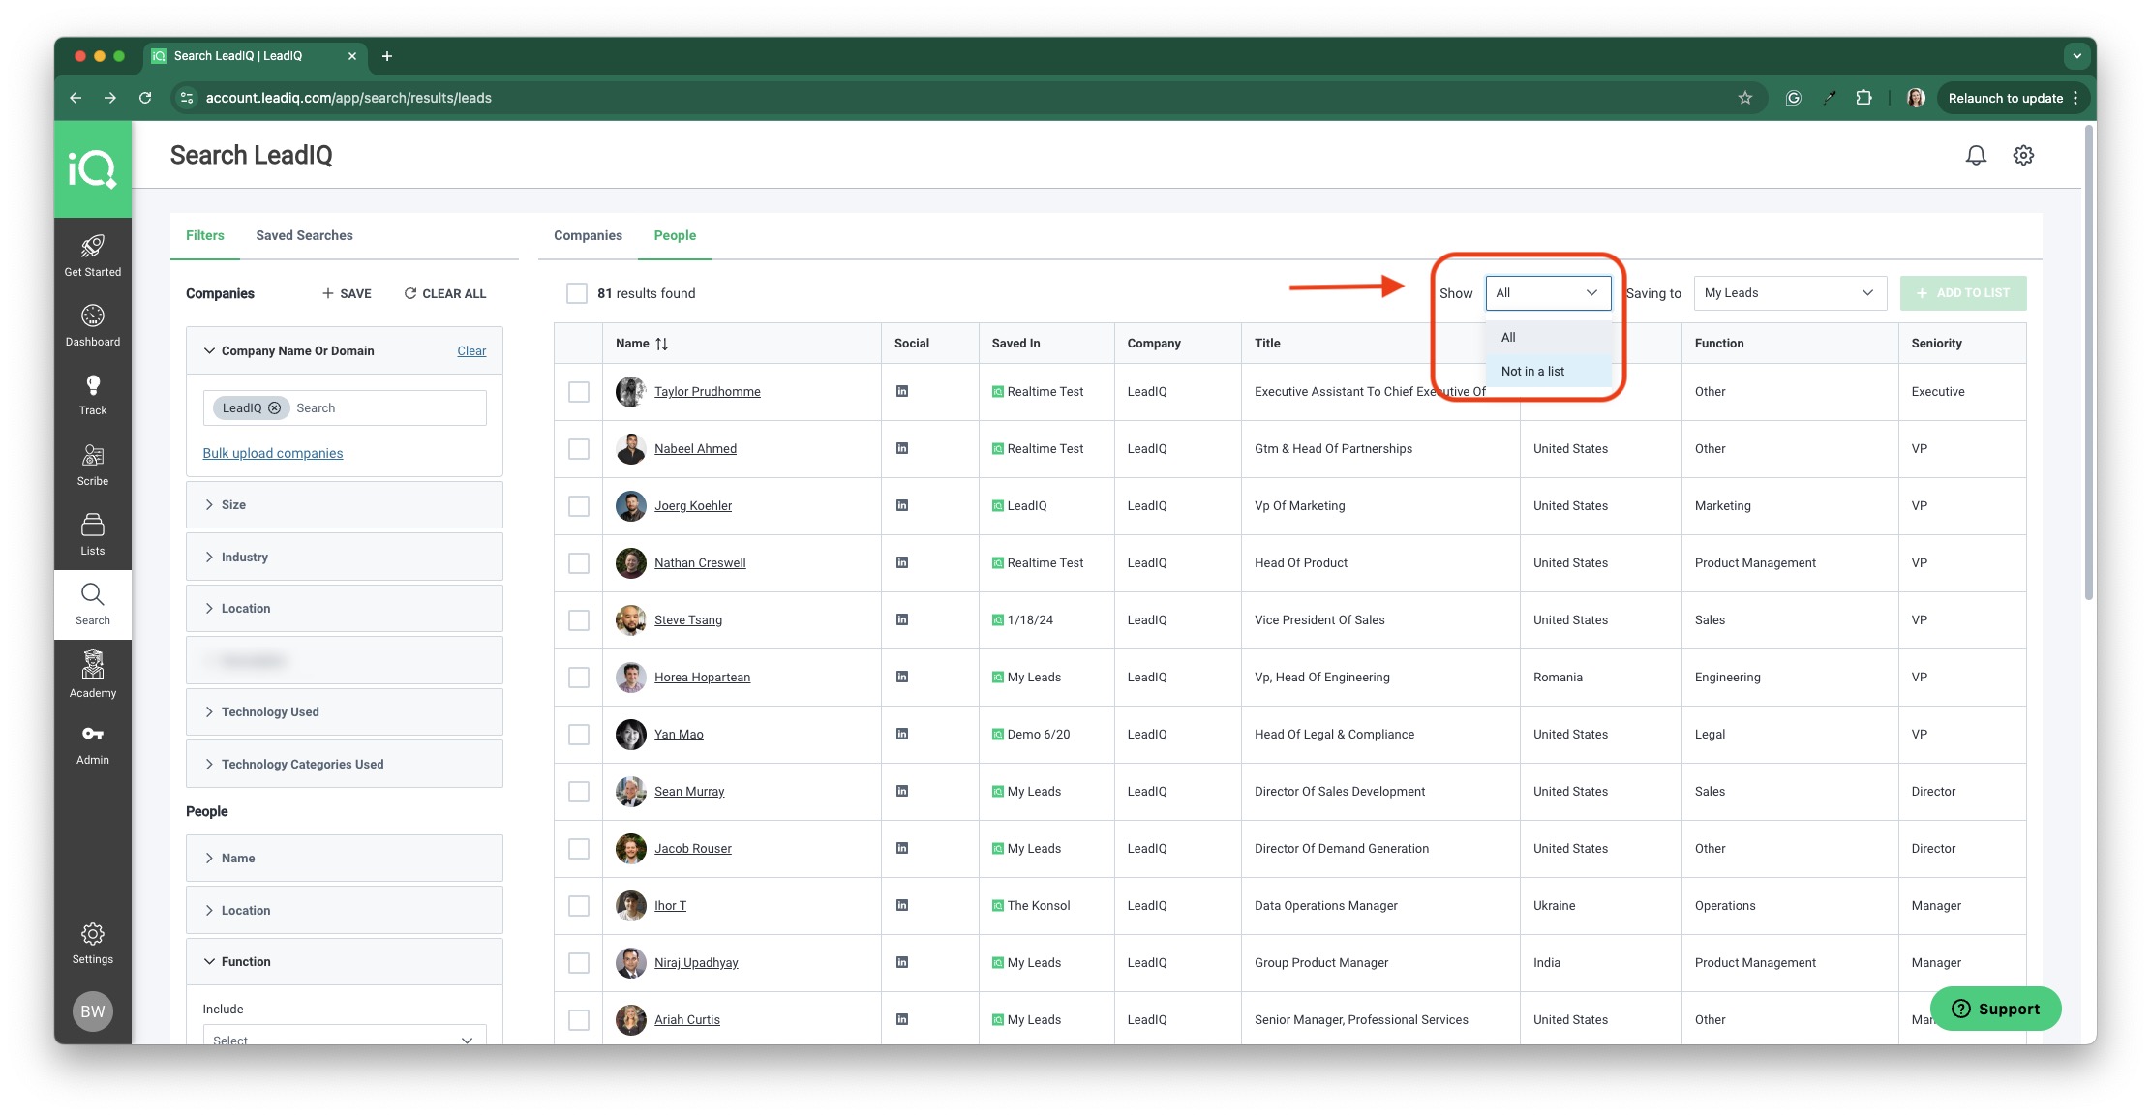The height and width of the screenshot is (1116, 2151).
Task: Open Taylor Prudhomme's LinkedIn icon
Action: point(902,391)
